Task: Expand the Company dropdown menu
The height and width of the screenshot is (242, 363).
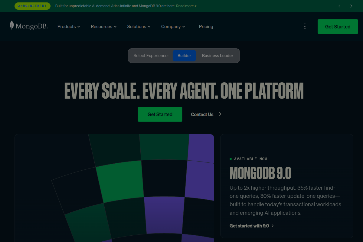Action: [x=173, y=27]
